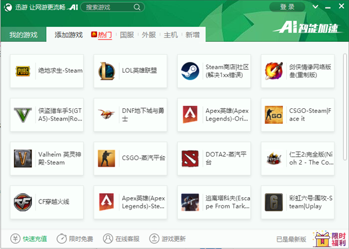Screen dimensions: 349x249
Task: Click the Rainbow Six Siege icon
Action: 274,202
